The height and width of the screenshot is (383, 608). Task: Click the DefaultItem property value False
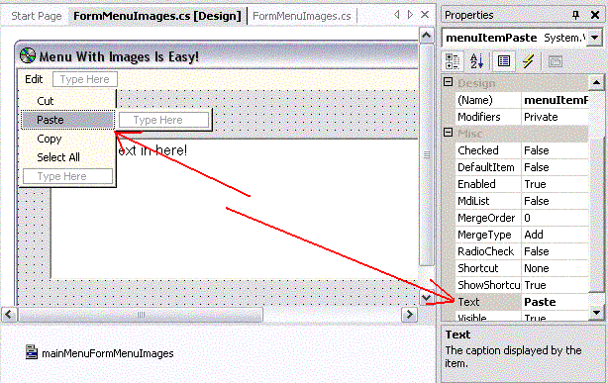[x=556, y=167]
